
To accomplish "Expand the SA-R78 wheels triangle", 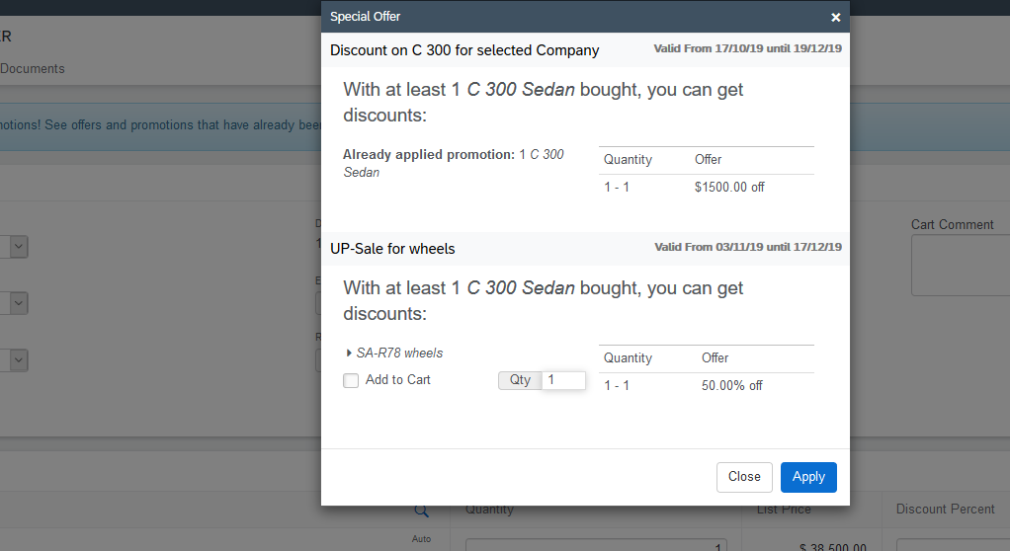I will (x=349, y=353).
